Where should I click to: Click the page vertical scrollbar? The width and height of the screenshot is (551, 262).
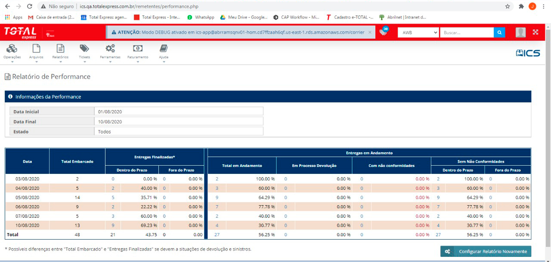coord(548,138)
